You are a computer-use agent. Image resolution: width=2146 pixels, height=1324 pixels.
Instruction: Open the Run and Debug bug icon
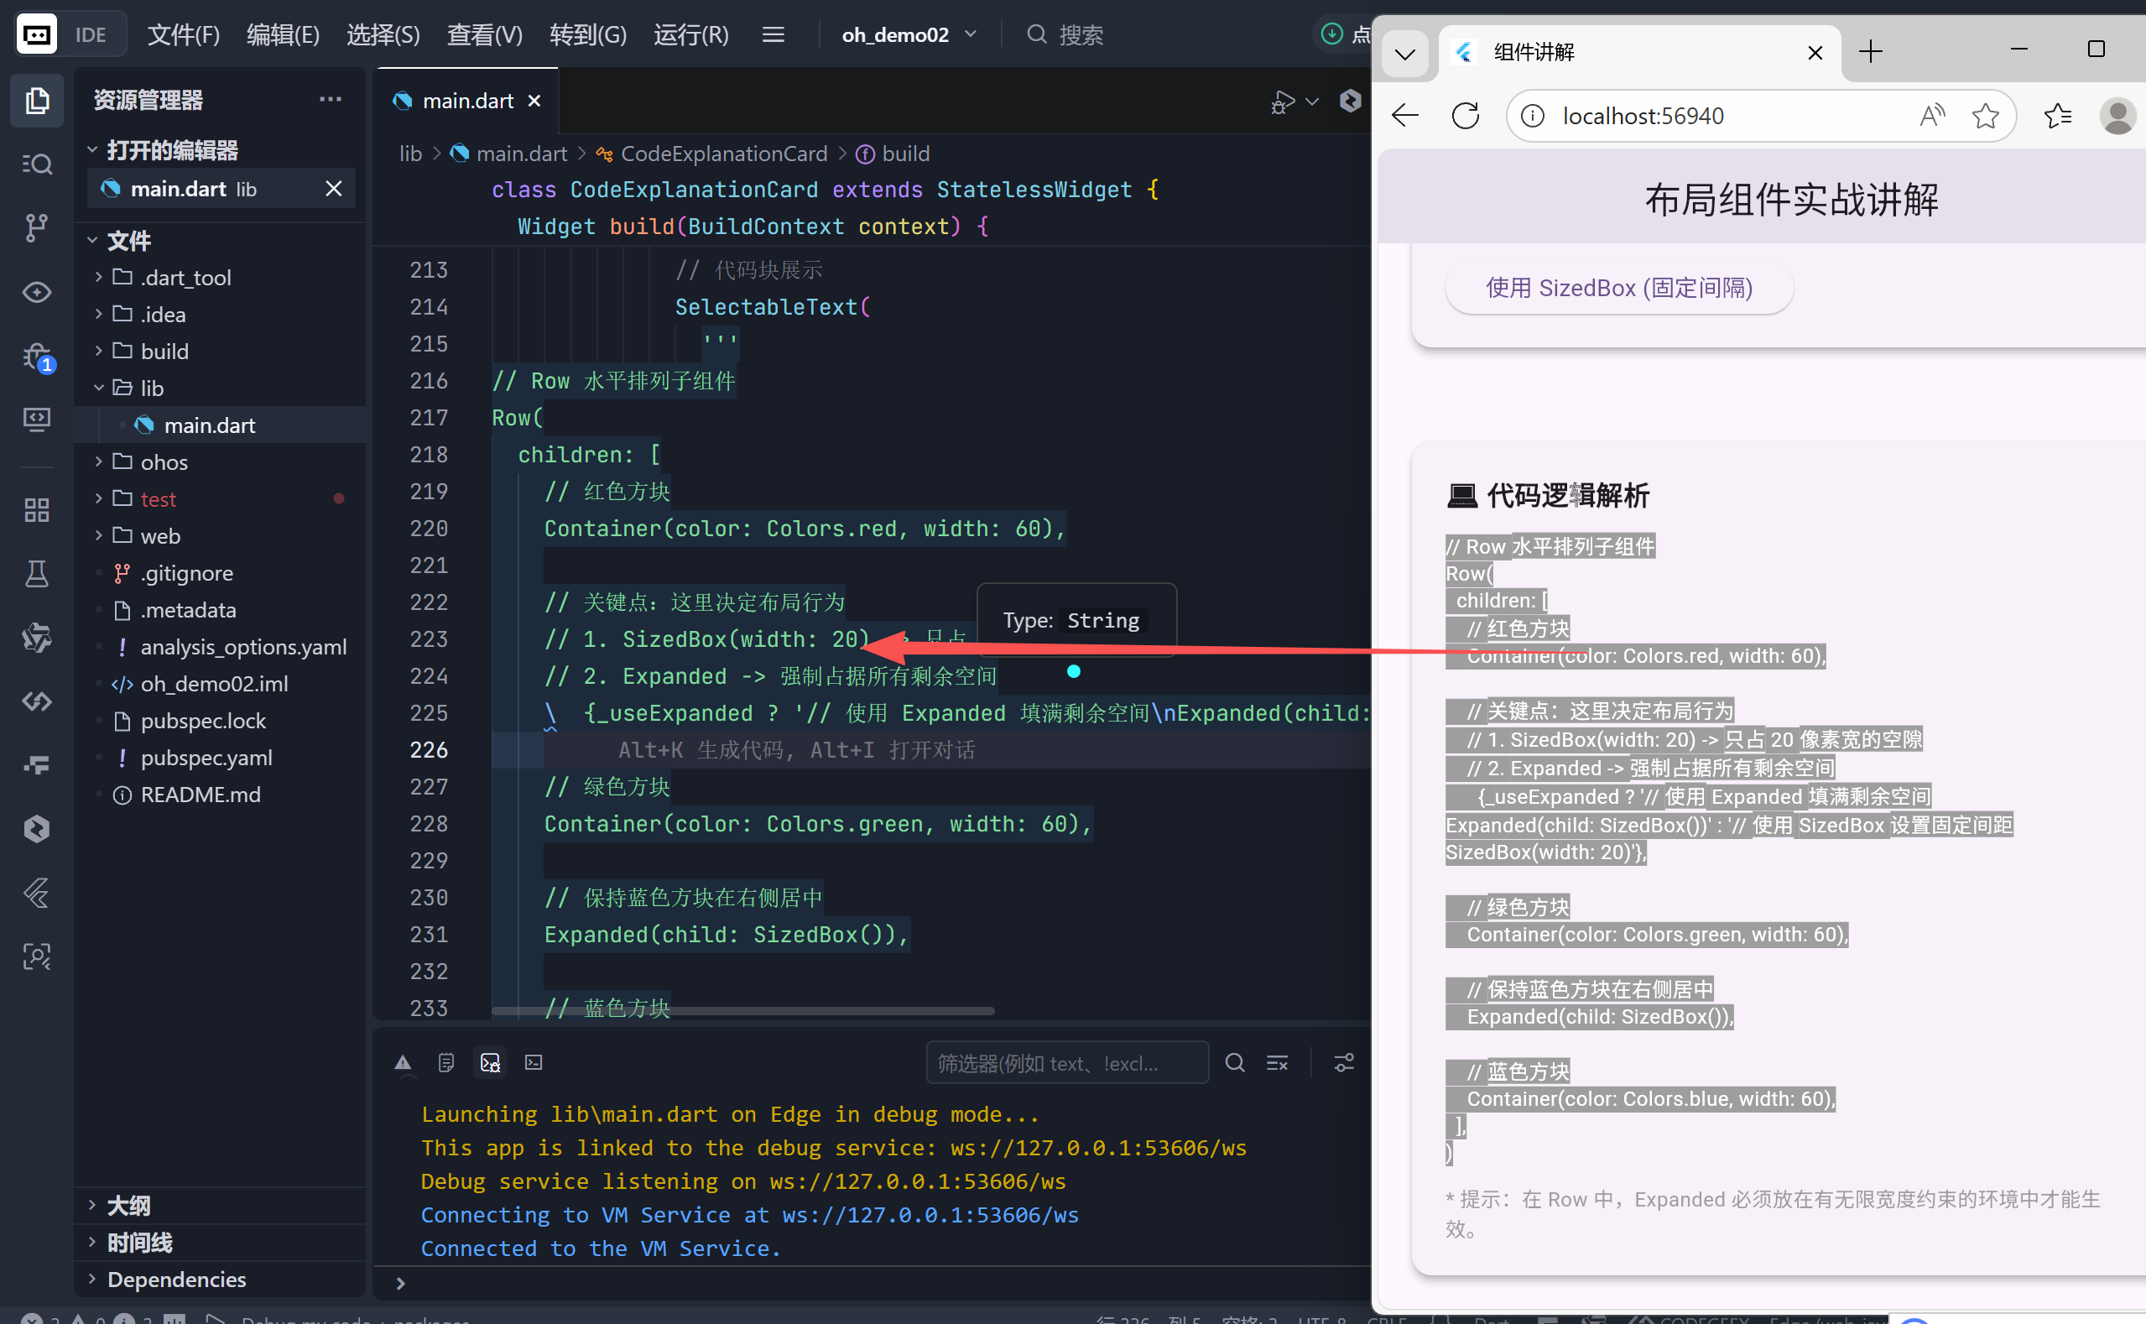click(x=37, y=357)
